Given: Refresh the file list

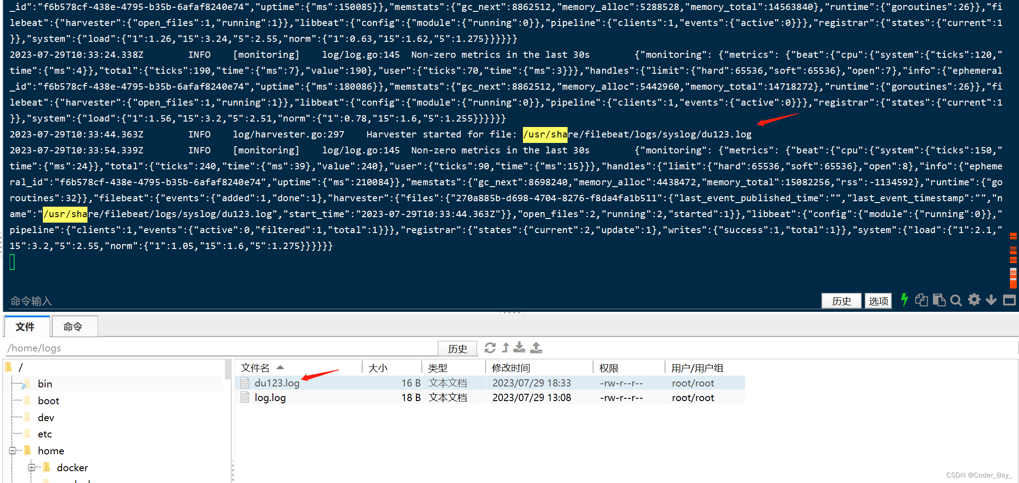Looking at the screenshot, I should point(490,348).
